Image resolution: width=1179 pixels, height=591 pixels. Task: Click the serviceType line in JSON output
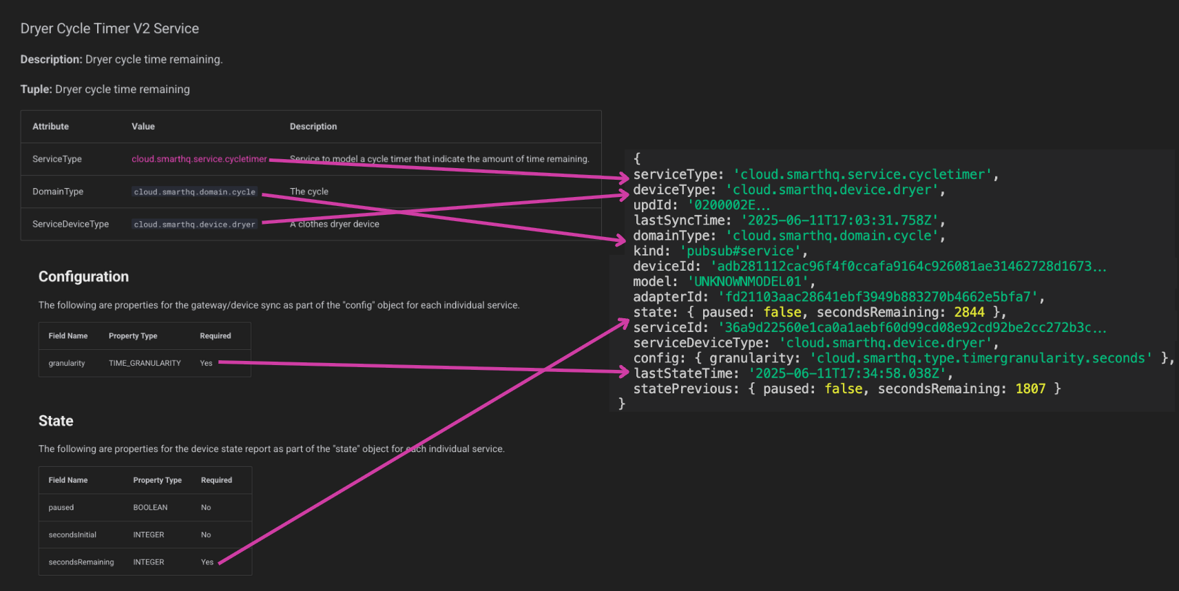click(816, 175)
